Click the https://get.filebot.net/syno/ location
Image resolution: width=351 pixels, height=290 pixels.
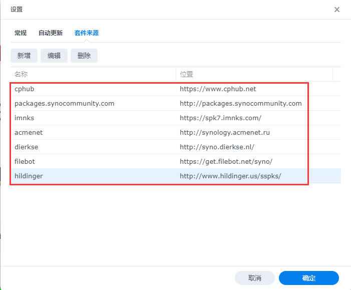point(226,161)
